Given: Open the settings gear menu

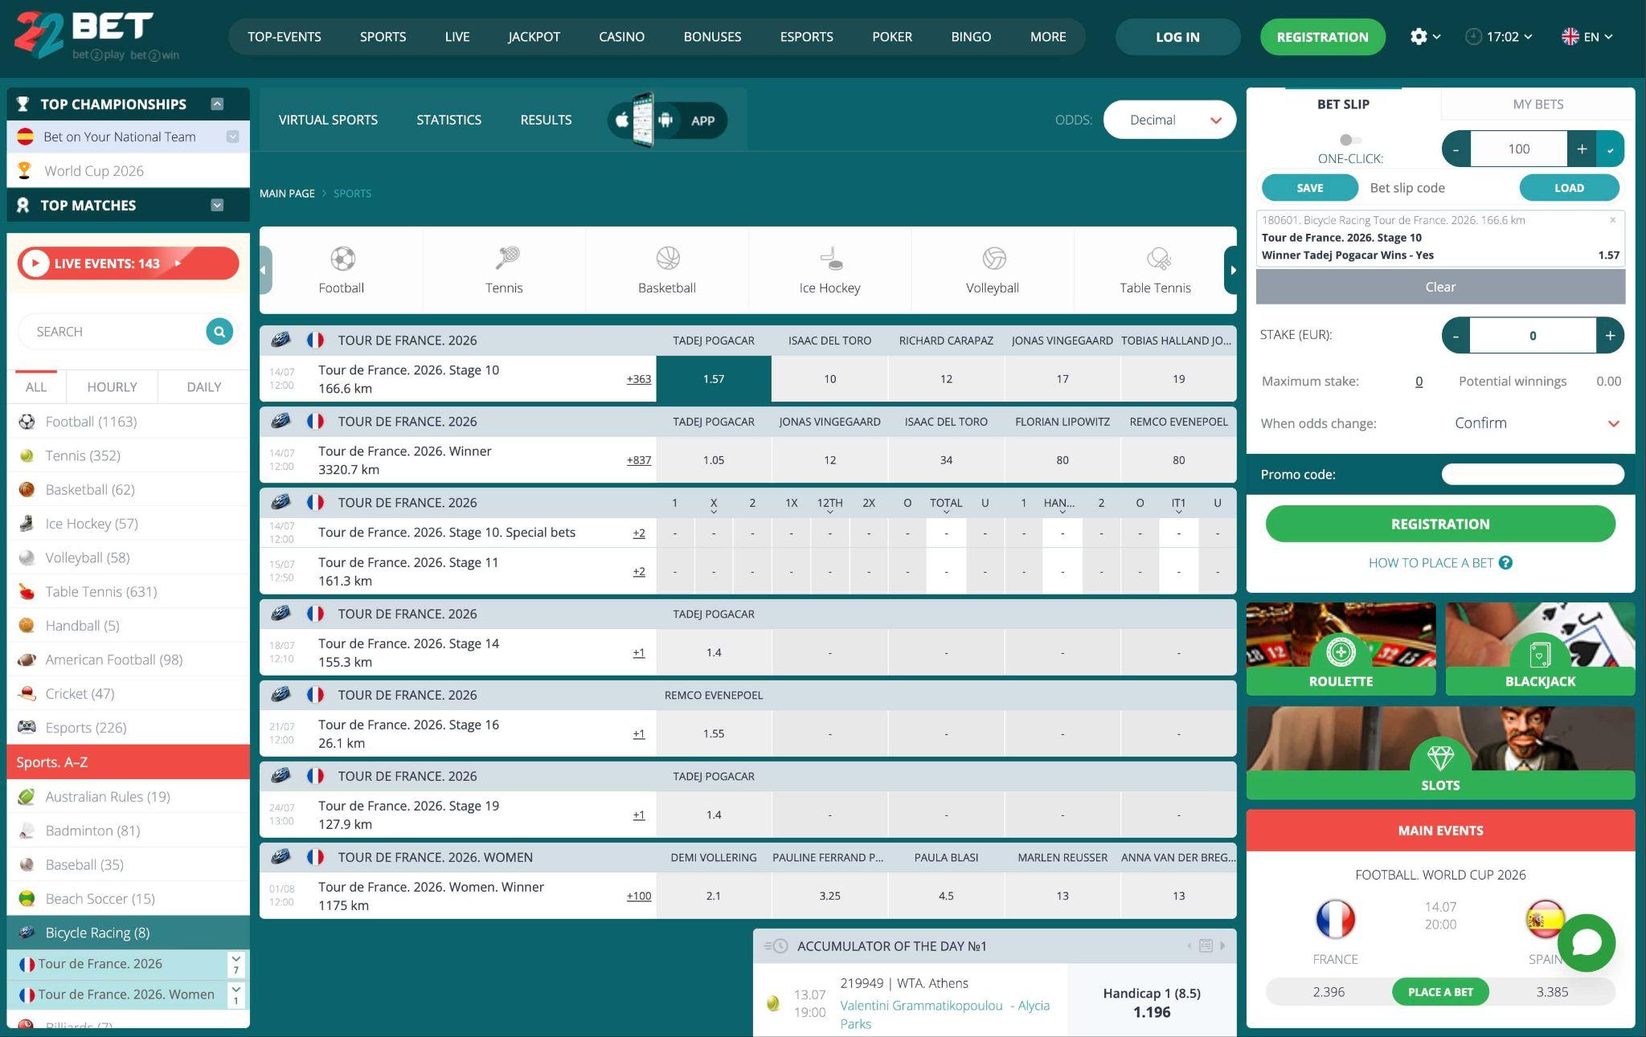Looking at the screenshot, I should (x=1425, y=37).
